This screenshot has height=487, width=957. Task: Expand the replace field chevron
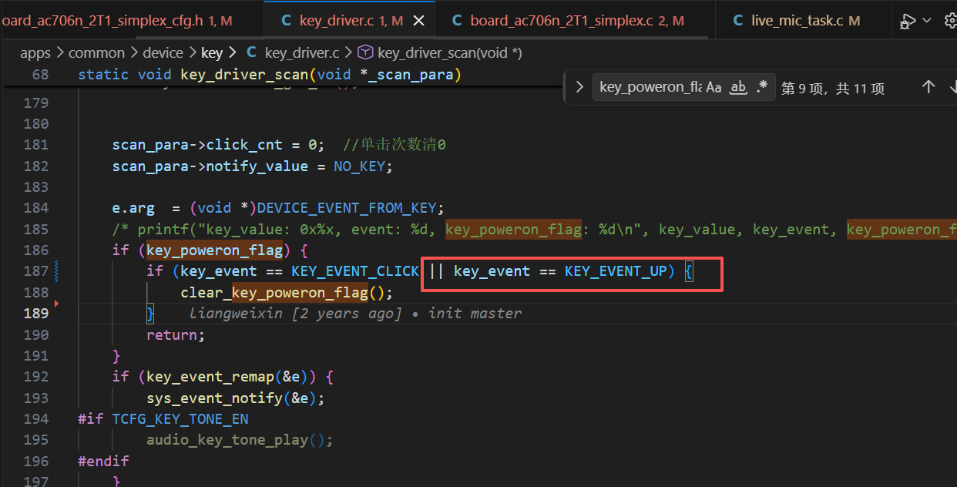tap(579, 88)
